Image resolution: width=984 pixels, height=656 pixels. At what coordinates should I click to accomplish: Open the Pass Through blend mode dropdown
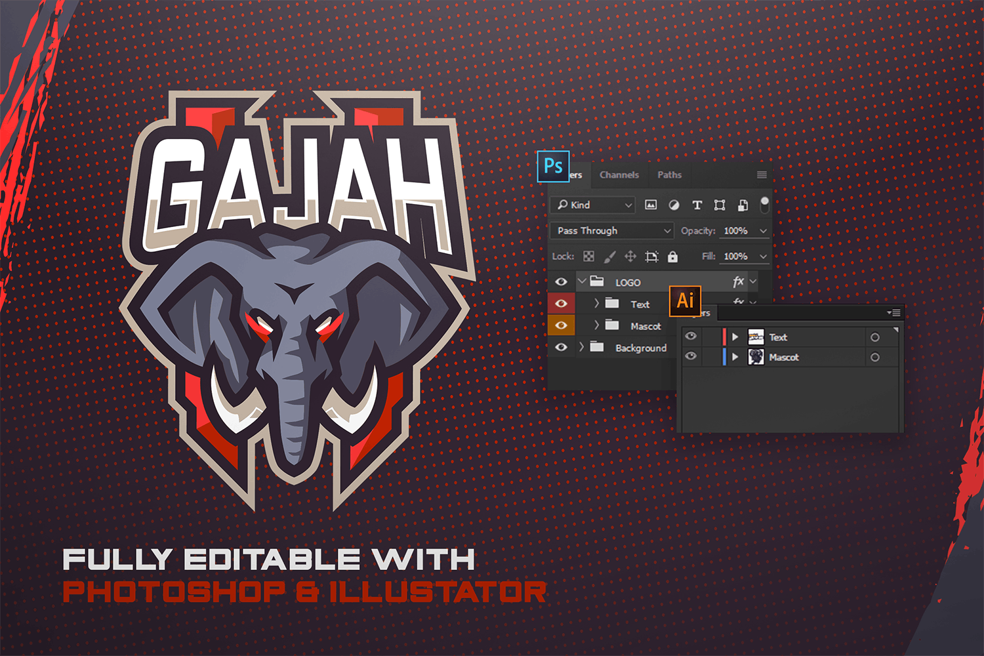(611, 230)
